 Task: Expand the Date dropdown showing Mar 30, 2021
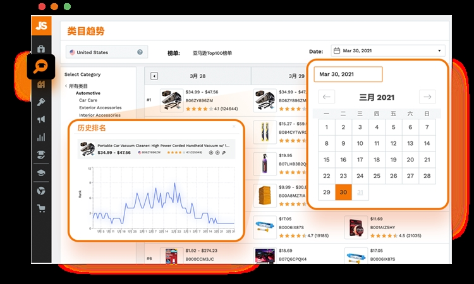[x=387, y=51]
